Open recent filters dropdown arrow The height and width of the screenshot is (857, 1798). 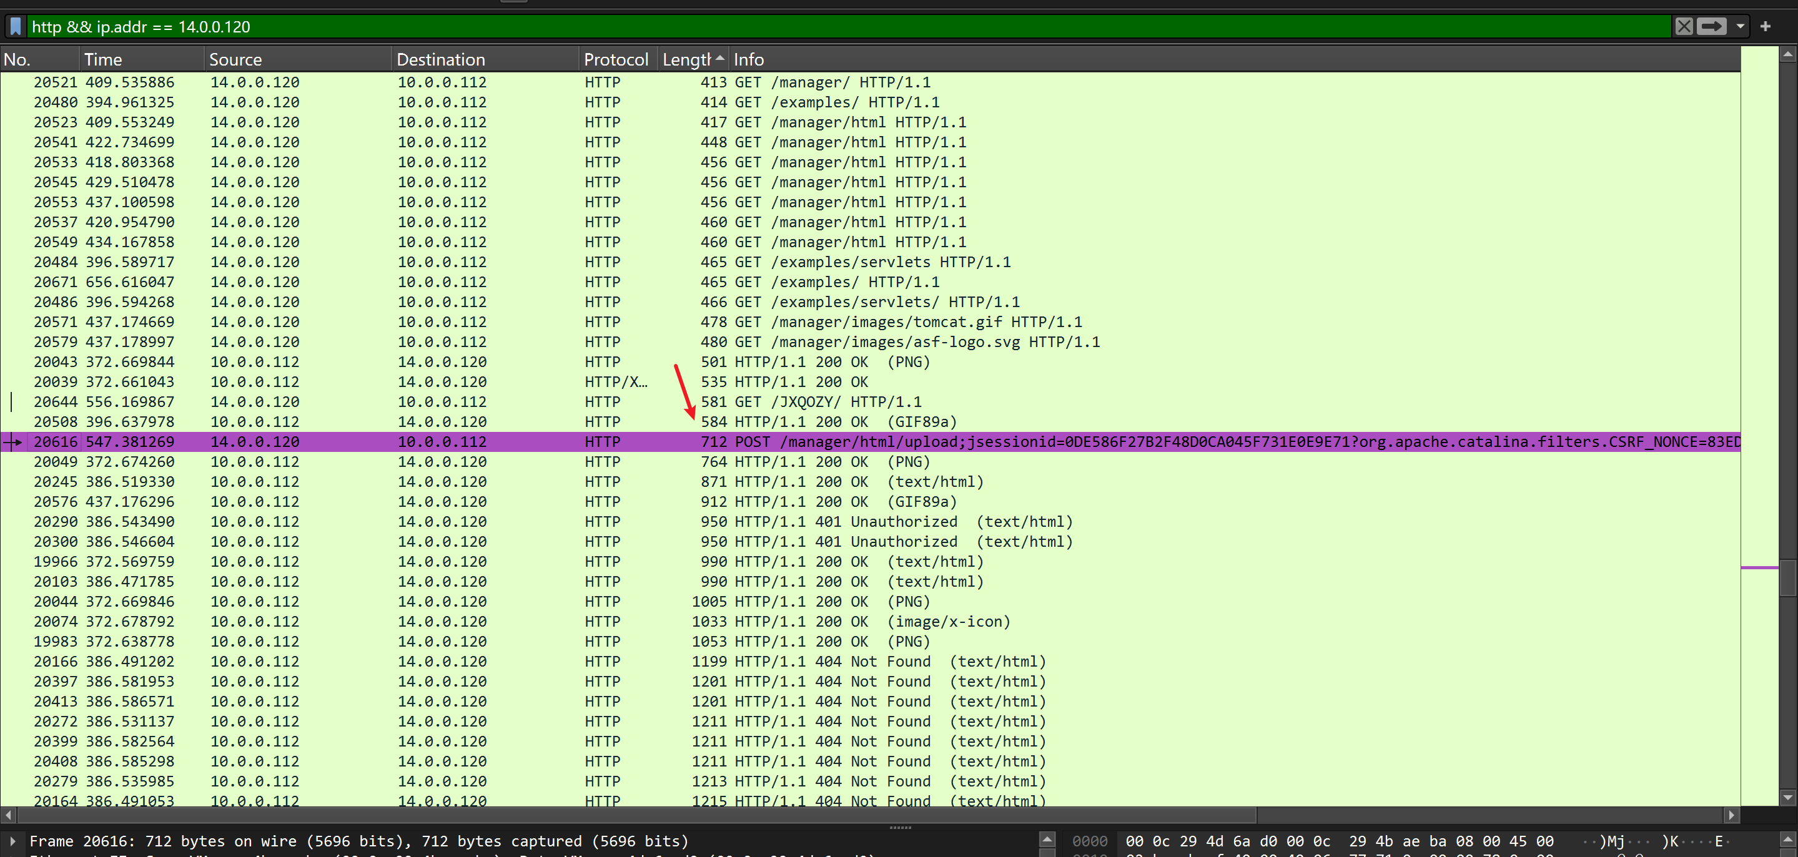pos(1740,26)
